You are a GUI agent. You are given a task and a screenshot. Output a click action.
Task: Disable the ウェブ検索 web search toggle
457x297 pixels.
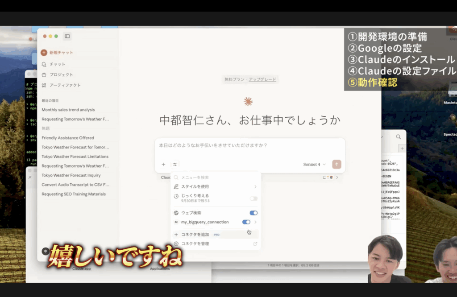[253, 213]
